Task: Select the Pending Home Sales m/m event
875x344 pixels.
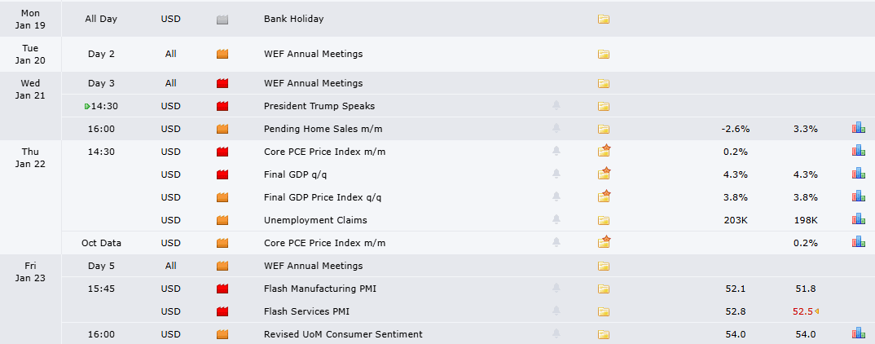Action: [x=323, y=129]
